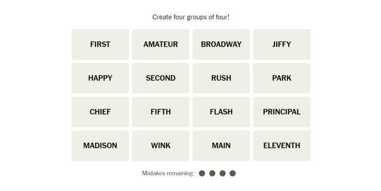The width and height of the screenshot is (381, 191).
Task: Tap the WINK word tile
Action: click(x=161, y=146)
